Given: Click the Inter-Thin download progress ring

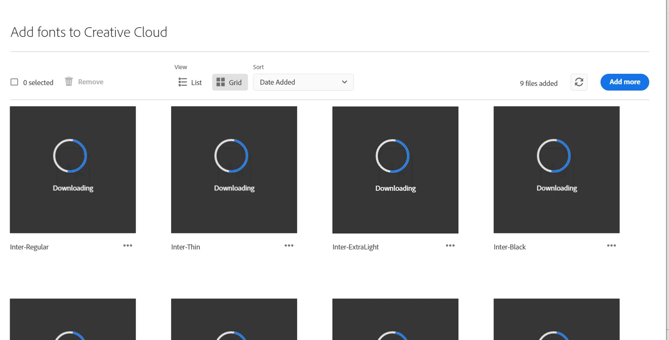Looking at the screenshot, I should (x=231, y=156).
